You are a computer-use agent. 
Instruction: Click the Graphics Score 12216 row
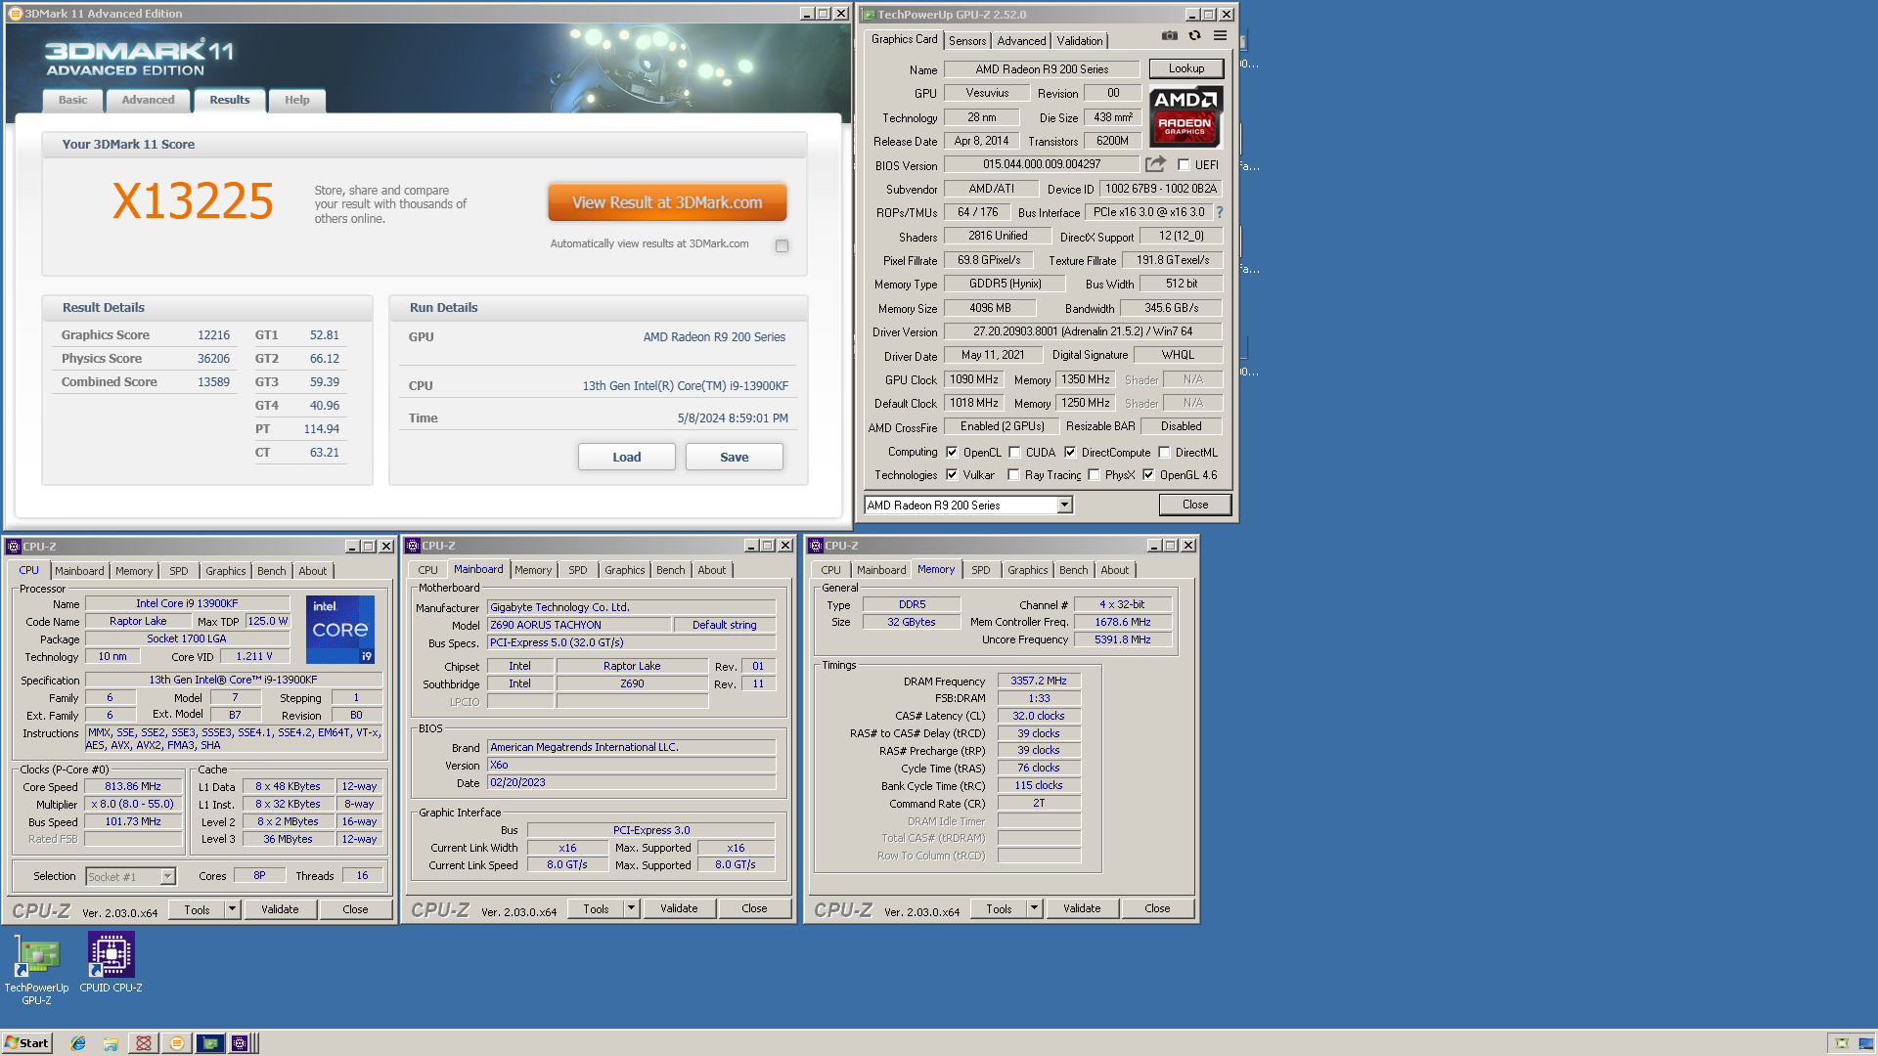[145, 334]
